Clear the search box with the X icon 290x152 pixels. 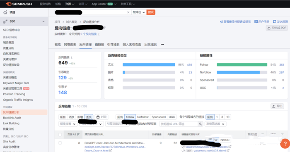coord(128,12)
